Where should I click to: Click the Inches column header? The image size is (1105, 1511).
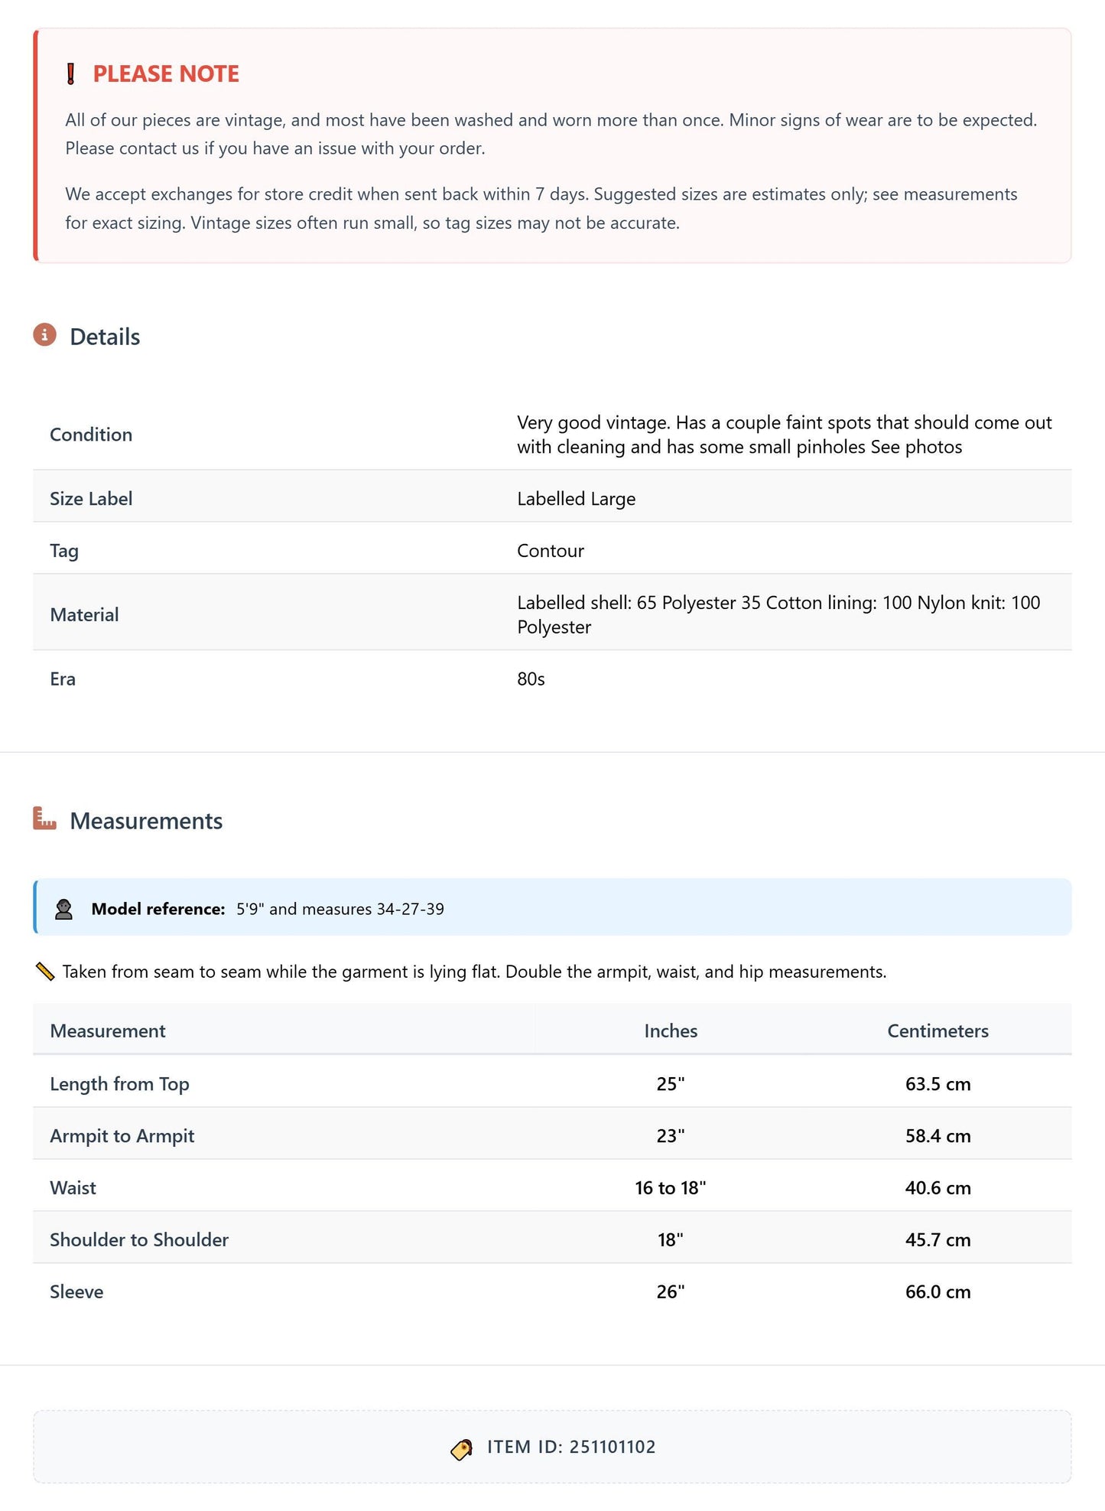(671, 1031)
